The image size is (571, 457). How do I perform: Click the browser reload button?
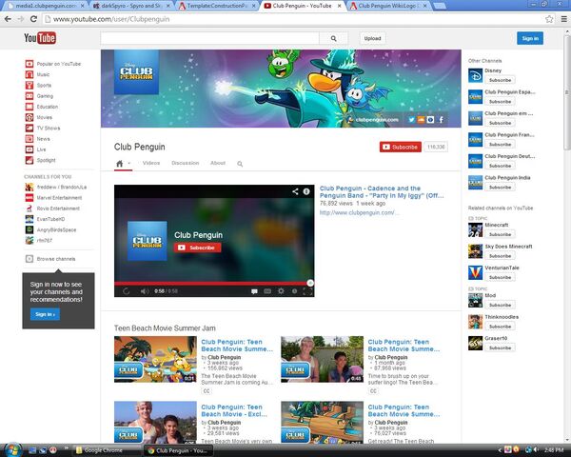[x=33, y=19]
